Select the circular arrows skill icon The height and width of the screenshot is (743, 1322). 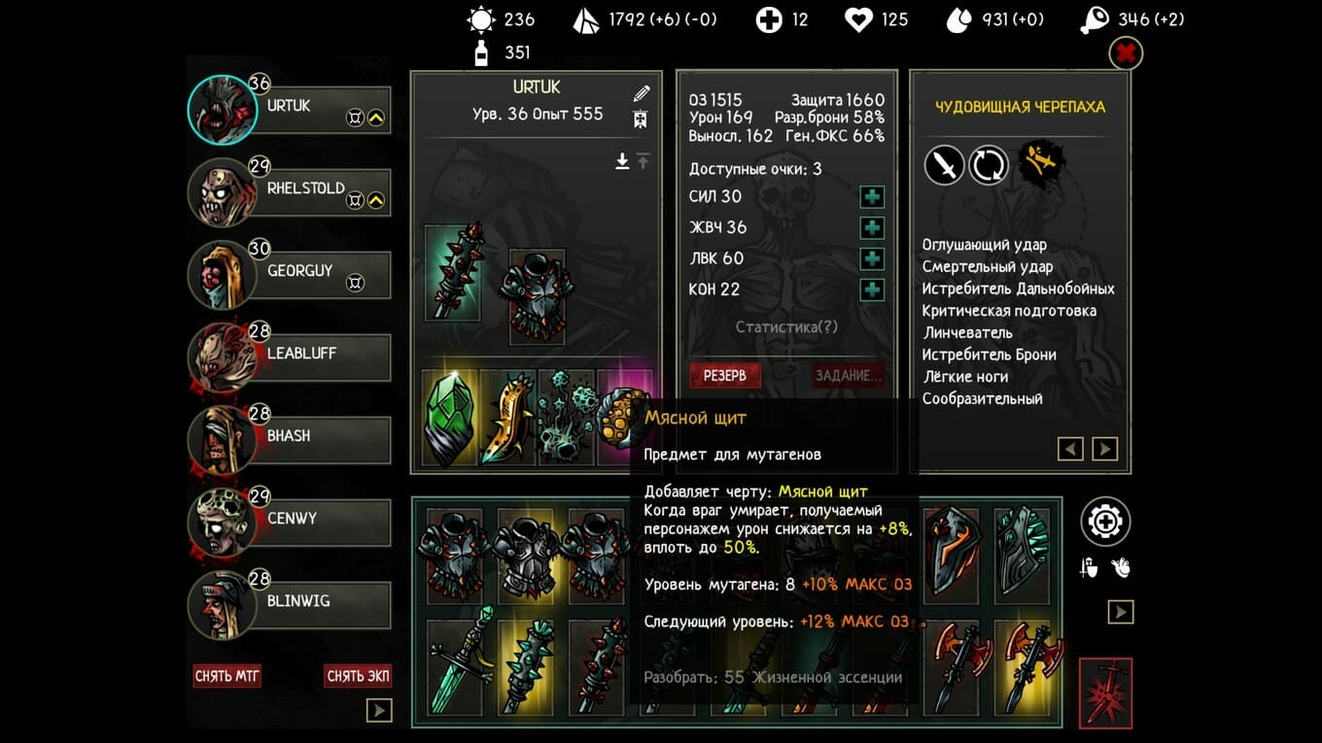[x=989, y=165]
